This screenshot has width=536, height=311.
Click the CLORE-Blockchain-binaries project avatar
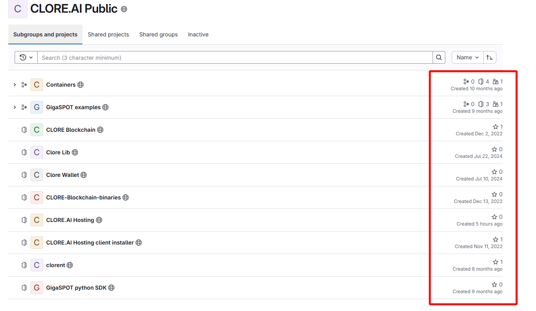(37, 197)
